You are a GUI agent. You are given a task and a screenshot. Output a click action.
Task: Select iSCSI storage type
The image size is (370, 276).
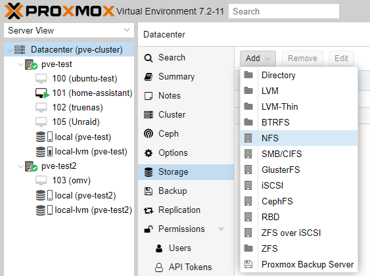[x=299, y=185]
